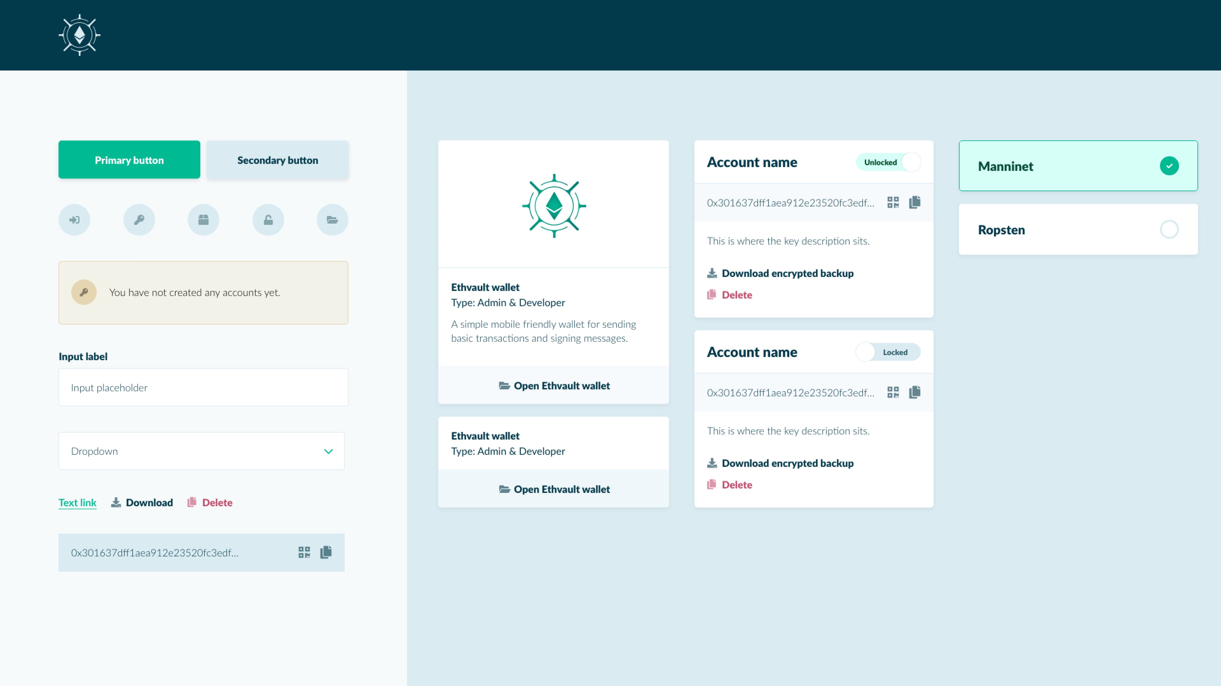
Task: Click the open folder icon
Action: (332, 220)
